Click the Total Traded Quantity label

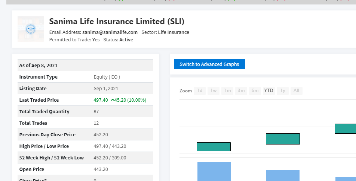[44, 111]
